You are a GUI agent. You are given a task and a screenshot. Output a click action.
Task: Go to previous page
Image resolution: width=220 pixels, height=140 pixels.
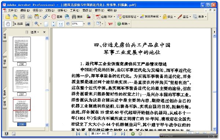pyautogui.click(x=85, y=134)
